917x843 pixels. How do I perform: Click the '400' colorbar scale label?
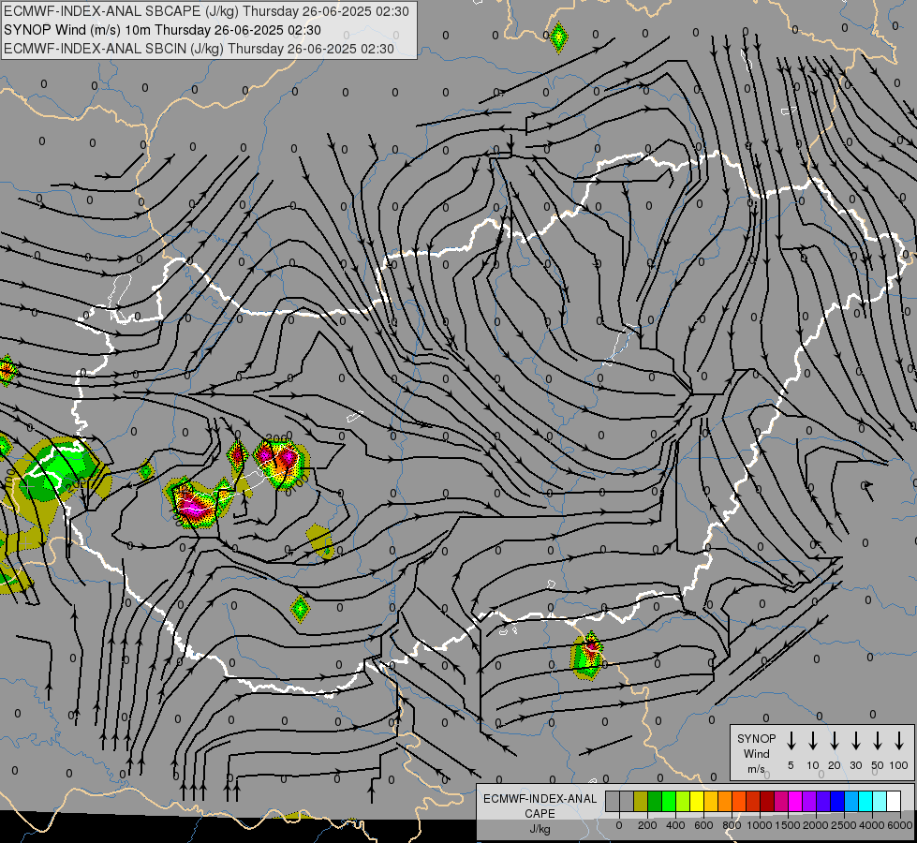tap(675, 825)
